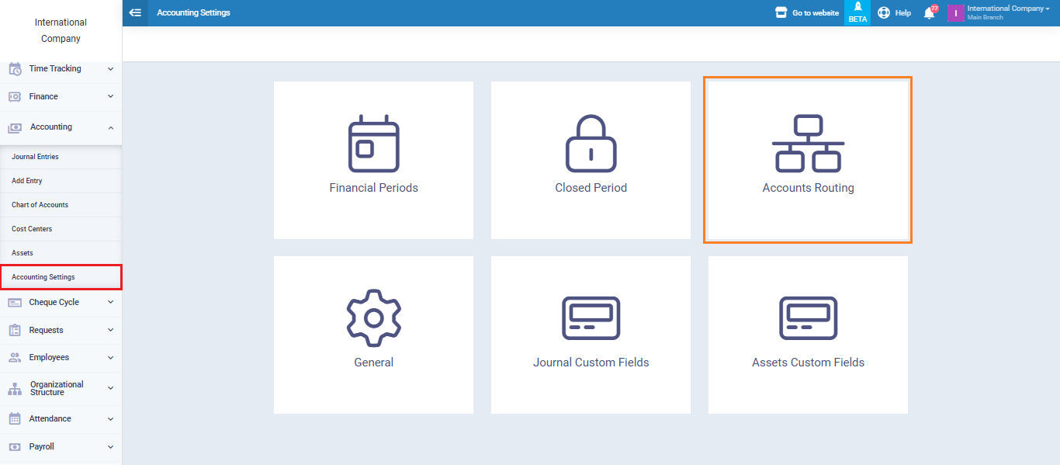Open the Help link in header
The image size is (1060, 465).
(x=895, y=13)
